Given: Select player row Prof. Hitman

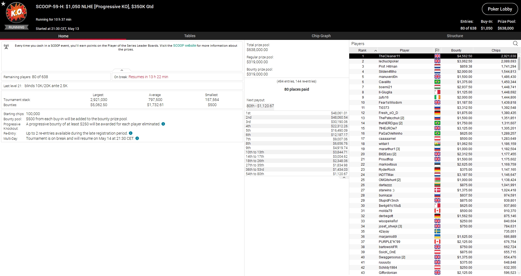Looking at the screenshot, I should click(x=433, y=66).
